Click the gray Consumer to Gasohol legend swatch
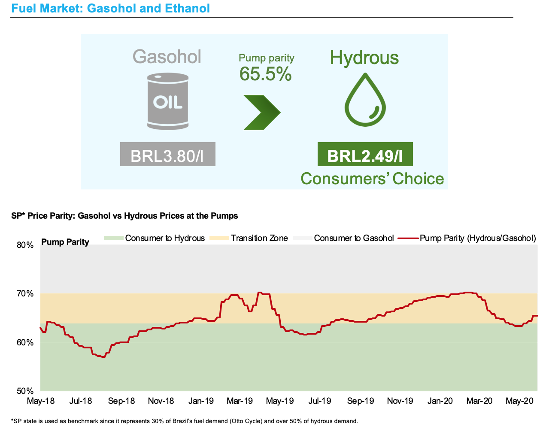Screen dimensions: 552x439 pyautogui.click(x=302, y=238)
